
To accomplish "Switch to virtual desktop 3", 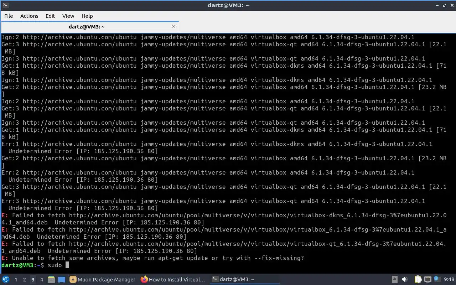I will [33, 280].
